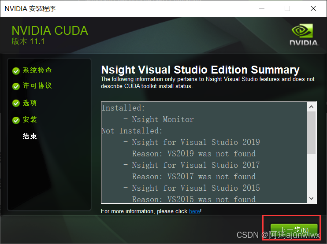Image resolution: width=327 pixels, height=244 pixels.
Task: Select the 安装 step label
Action: coord(30,120)
